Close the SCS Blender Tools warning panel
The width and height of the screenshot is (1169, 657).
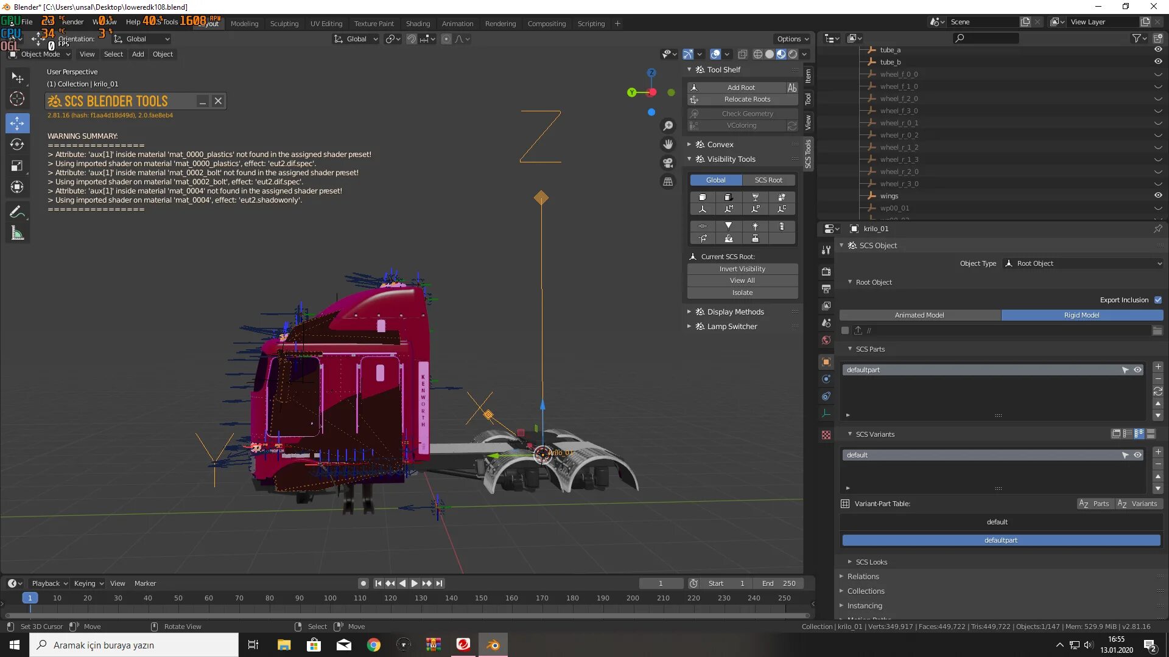tap(218, 101)
